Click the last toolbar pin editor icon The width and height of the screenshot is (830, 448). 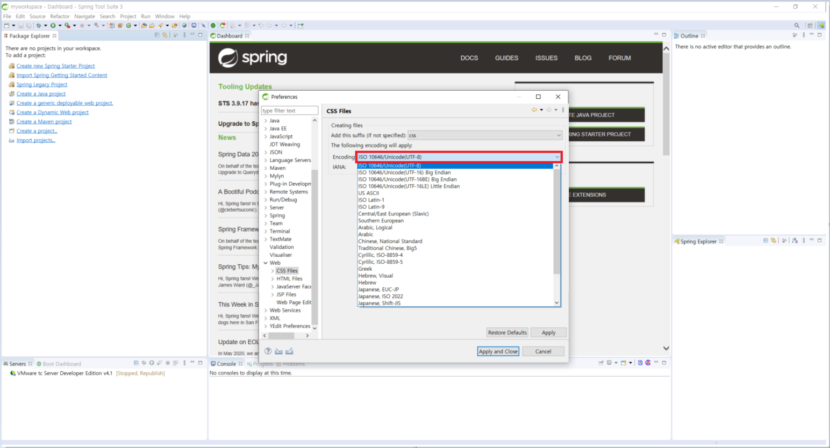(x=301, y=25)
